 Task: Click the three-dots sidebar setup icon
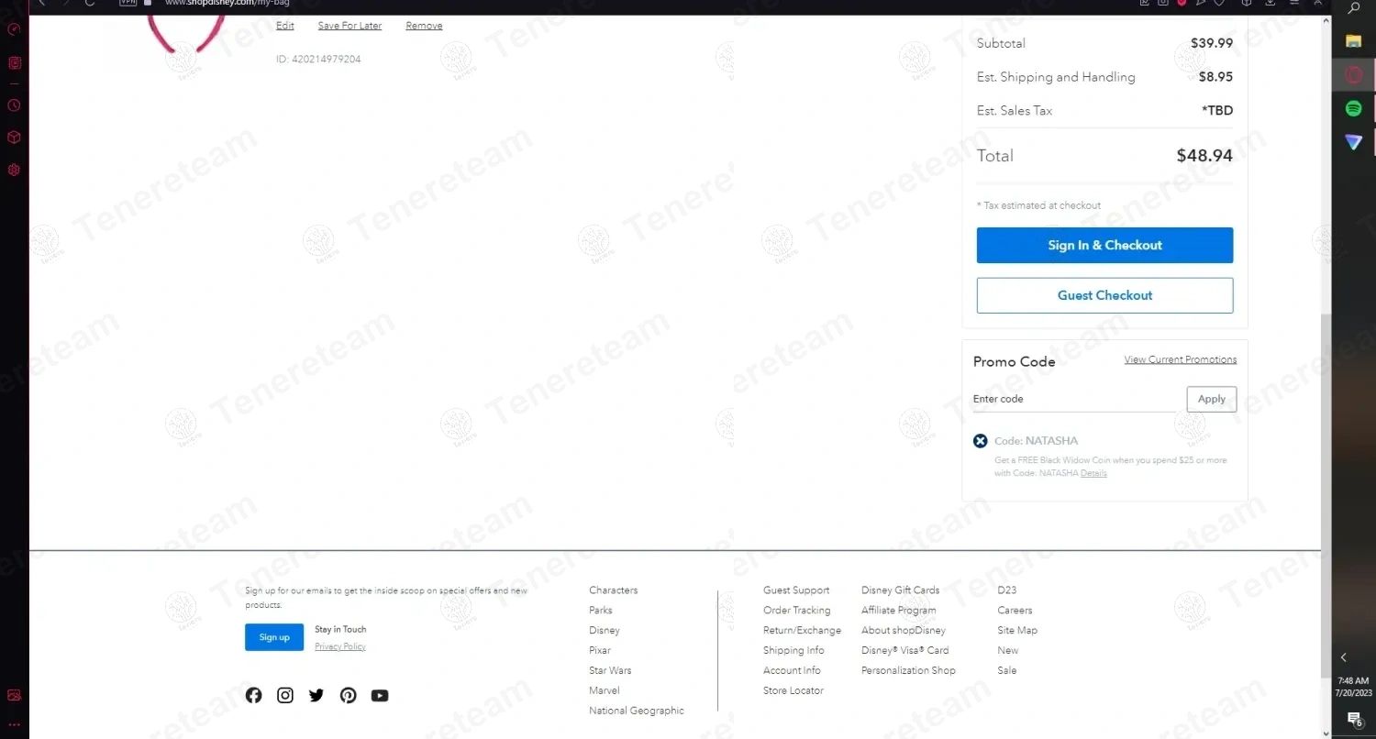click(x=14, y=724)
